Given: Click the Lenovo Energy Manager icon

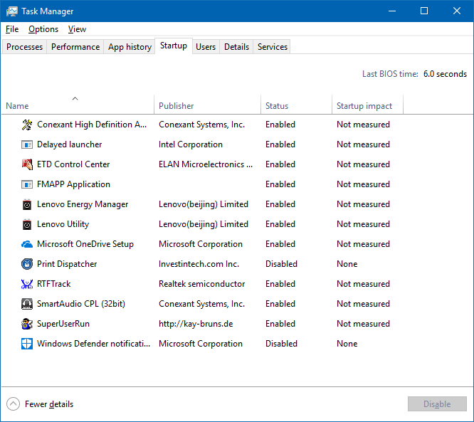Looking at the screenshot, I should pos(27,204).
